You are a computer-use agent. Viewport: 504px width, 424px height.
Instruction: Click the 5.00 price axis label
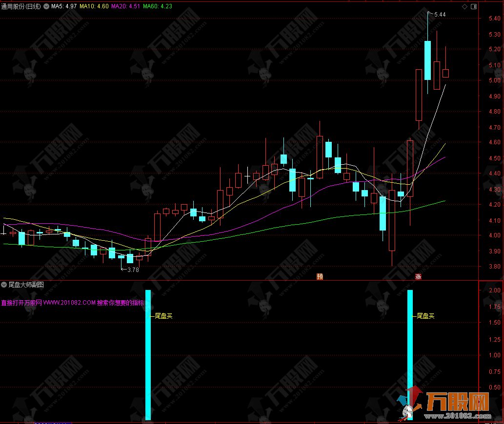pyautogui.click(x=494, y=80)
